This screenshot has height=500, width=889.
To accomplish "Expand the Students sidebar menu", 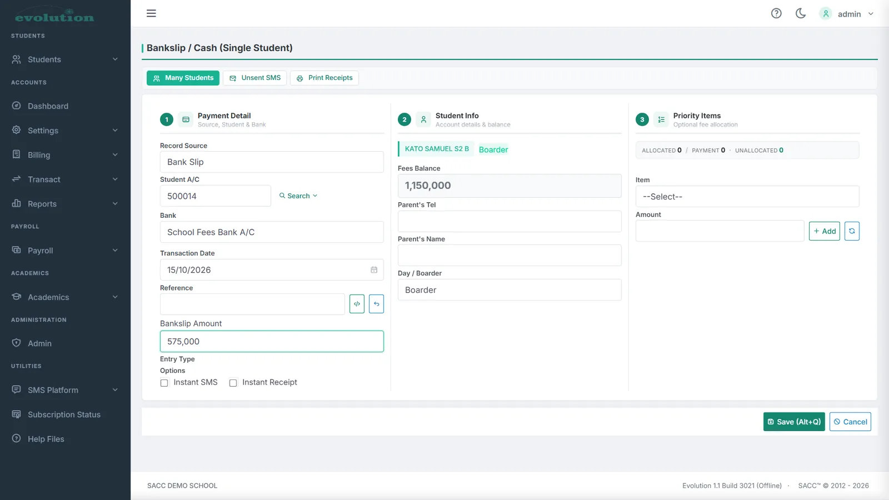I will [x=65, y=59].
